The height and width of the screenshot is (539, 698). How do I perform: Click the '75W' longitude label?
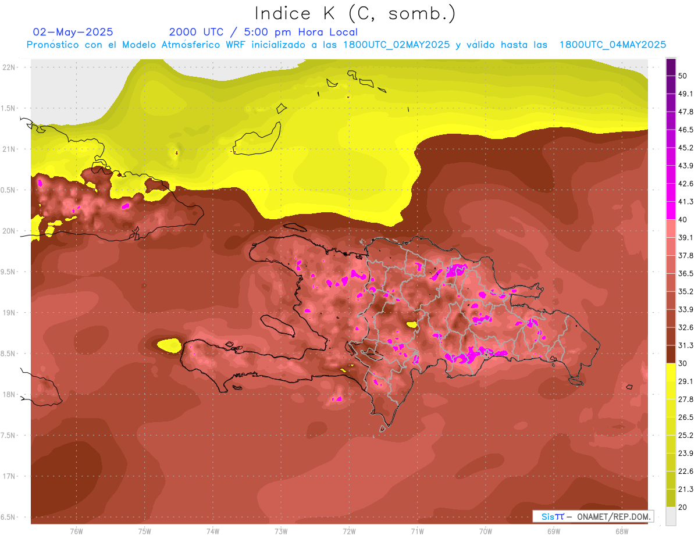click(x=144, y=531)
